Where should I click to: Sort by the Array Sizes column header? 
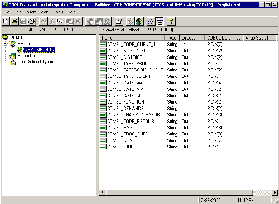click(x=259, y=38)
